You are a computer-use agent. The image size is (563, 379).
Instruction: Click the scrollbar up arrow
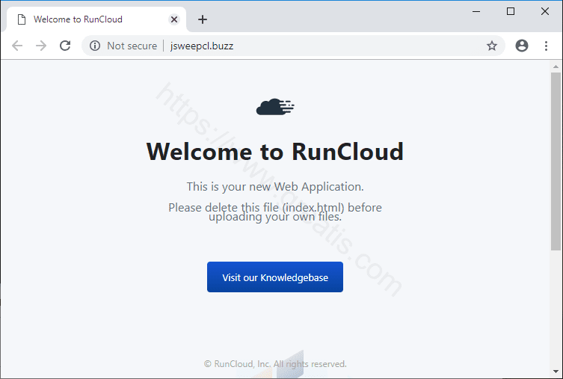pos(556,67)
